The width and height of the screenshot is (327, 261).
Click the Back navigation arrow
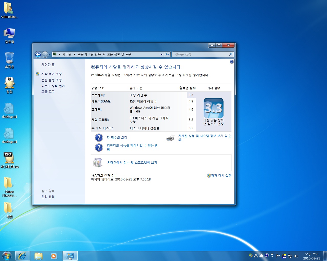pyautogui.click(x=38, y=54)
